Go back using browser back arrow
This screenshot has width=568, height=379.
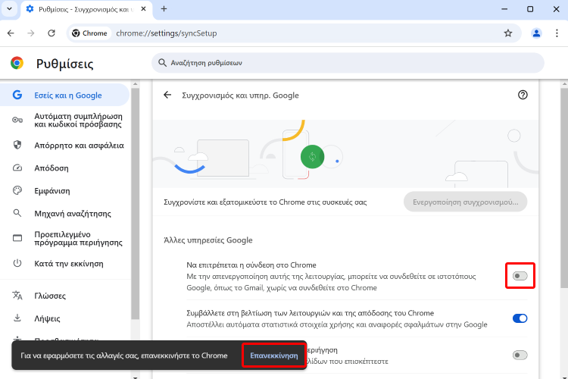(x=11, y=33)
